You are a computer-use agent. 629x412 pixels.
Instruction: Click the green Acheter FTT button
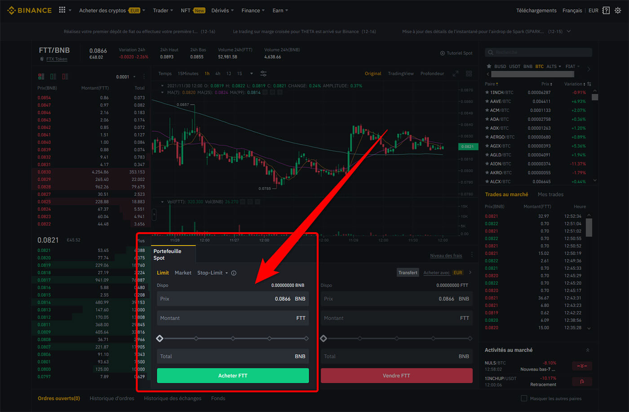click(233, 376)
